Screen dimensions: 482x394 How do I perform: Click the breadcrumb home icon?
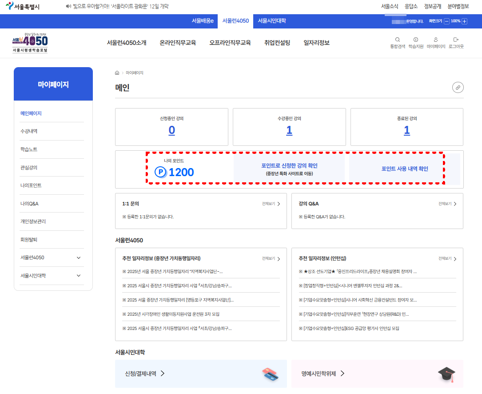(117, 73)
